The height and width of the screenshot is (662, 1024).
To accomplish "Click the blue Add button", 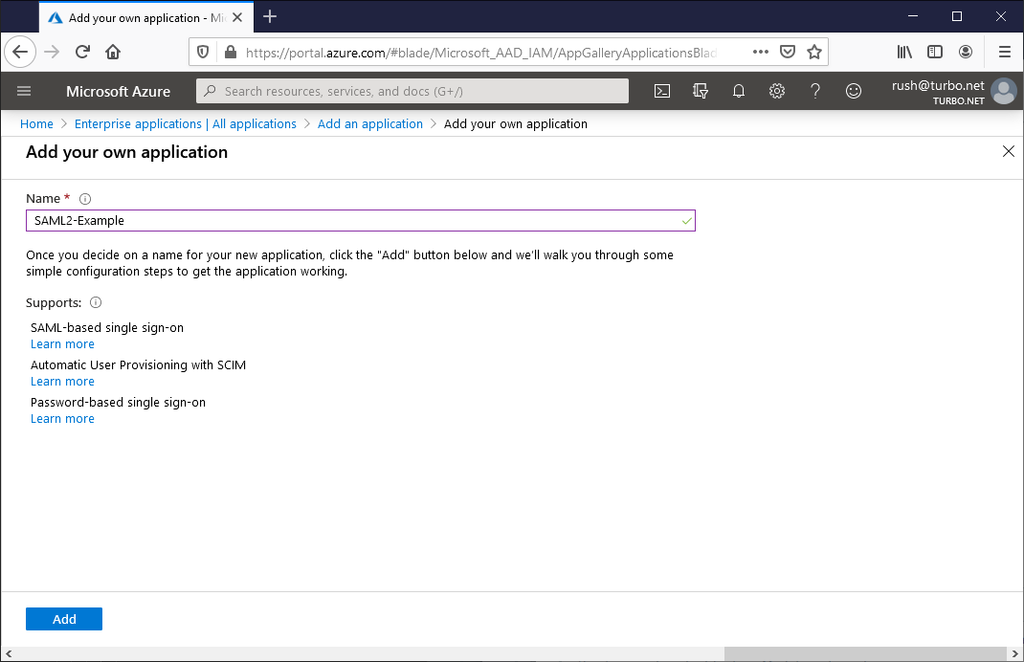I will point(63,619).
